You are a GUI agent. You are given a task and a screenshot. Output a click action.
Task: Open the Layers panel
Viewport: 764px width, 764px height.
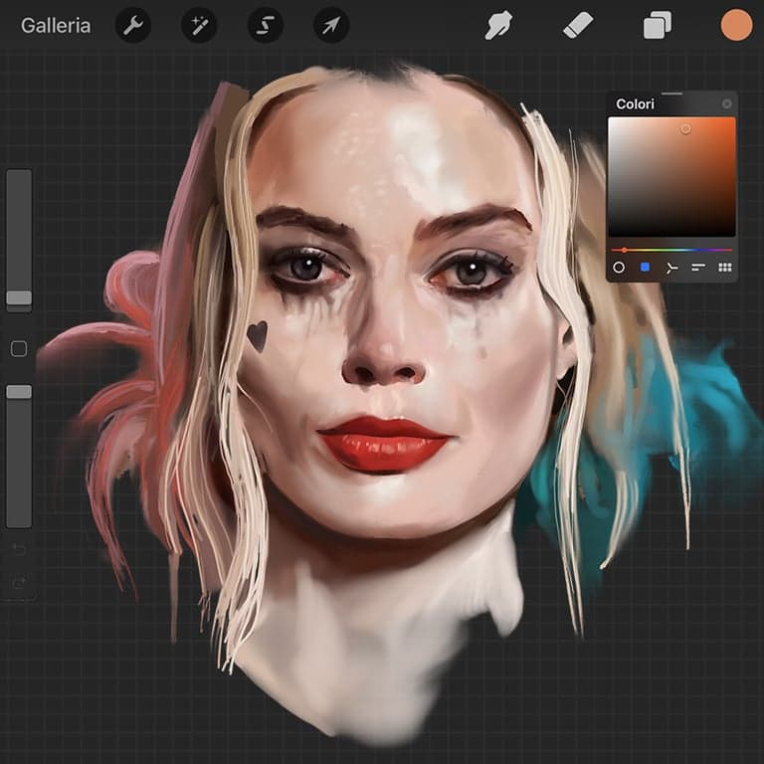point(658,25)
